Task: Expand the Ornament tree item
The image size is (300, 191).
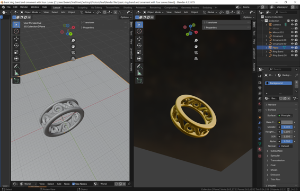Action: (266, 36)
